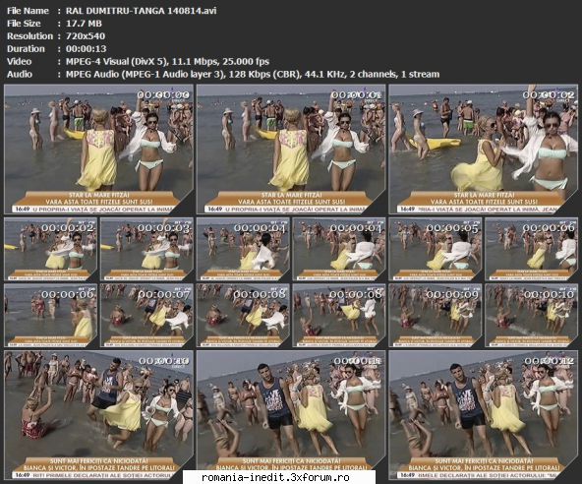The width and height of the screenshot is (582, 484).
Task: Click the 'File Size' label
Action: [x=24, y=24]
